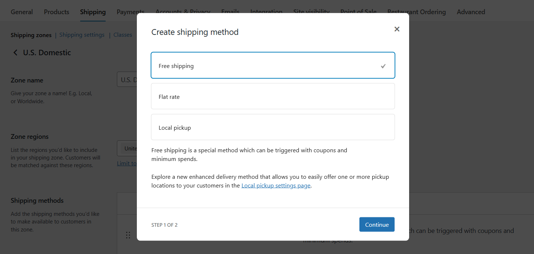The image size is (534, 254).
Task: Open the Local pickup settings page link
Action: click(x=276, y=185)
